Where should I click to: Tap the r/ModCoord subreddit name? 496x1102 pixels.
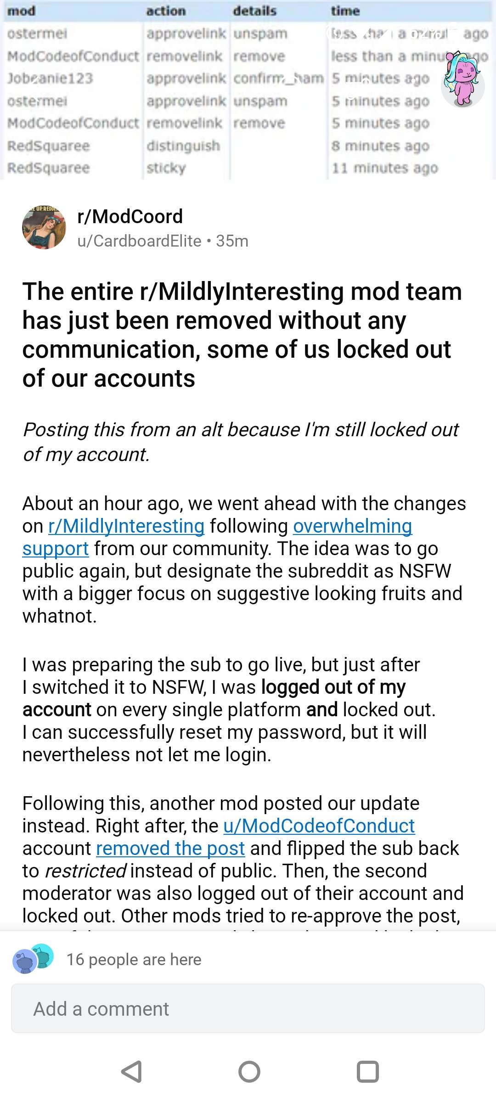click(x=130, y=216)
